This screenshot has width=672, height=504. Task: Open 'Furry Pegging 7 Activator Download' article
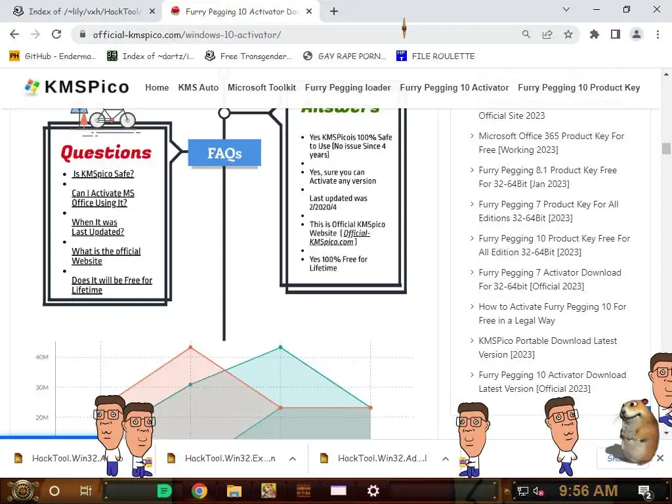pyautogui.click(x=550, y=280)
